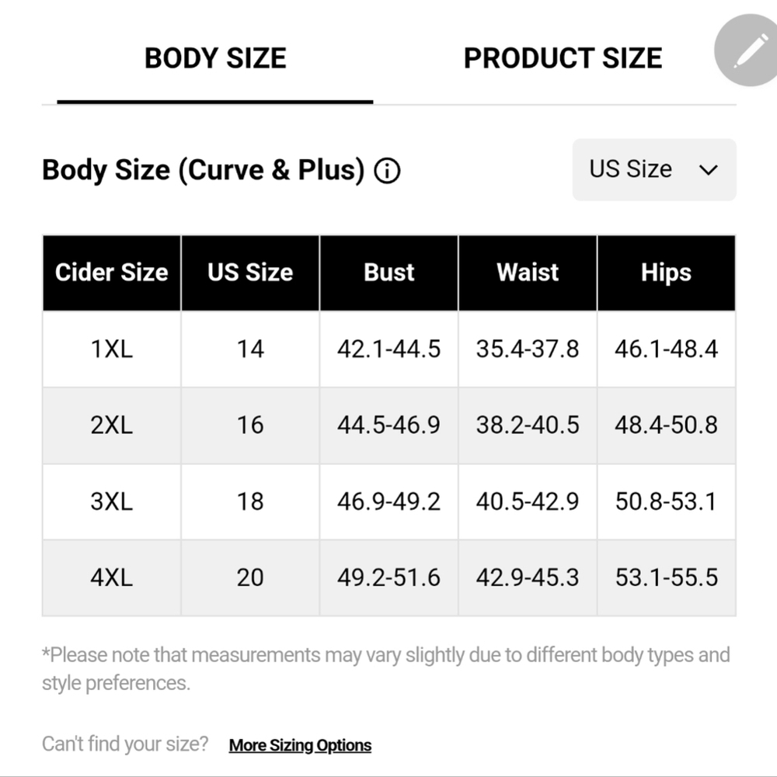This screenshot has height=777, width=777.
Task: Click the US Size column header
Action: pos(250,272)
